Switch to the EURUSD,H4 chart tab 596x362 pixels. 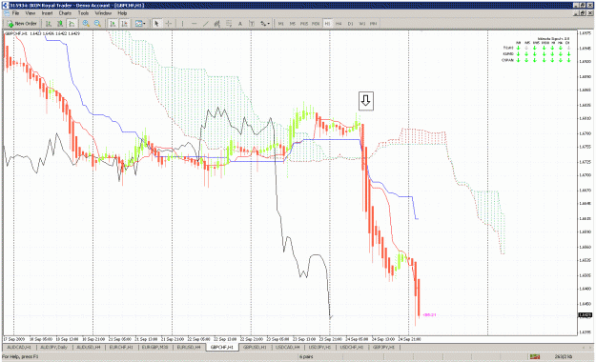[x=189, y=347]
